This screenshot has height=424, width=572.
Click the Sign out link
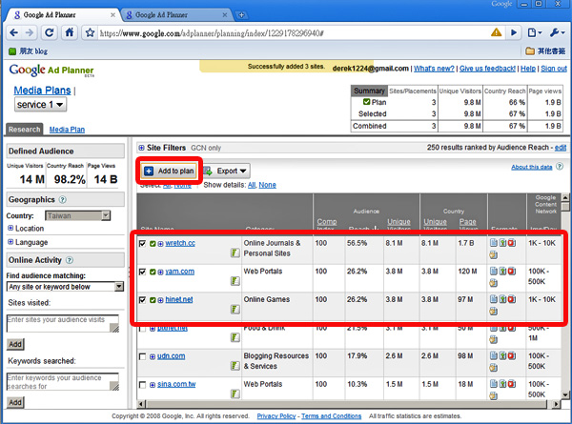(554, 69)
